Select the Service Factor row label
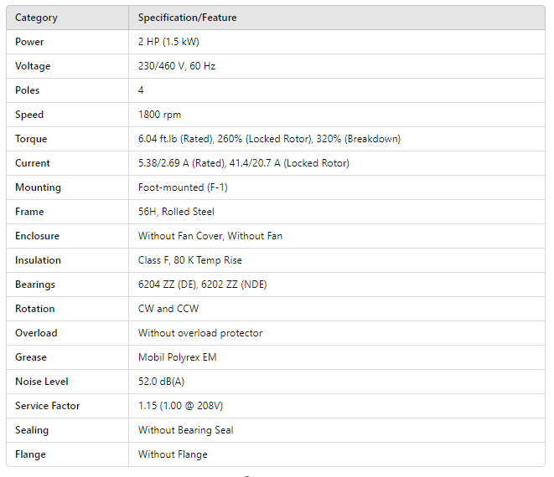The height and width of the screenshot is (477, 554). 48,406
